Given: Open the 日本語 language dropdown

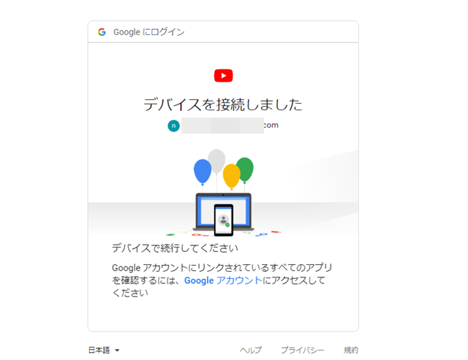Looking at the screenshot, I should 104,350.
